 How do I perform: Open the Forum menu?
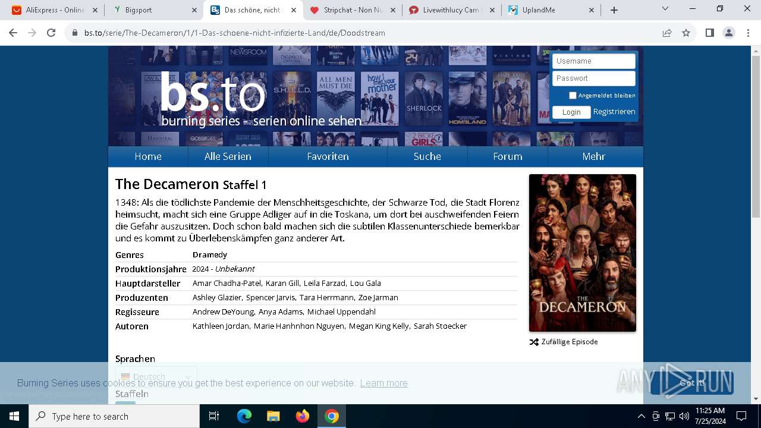(x=507, y=156)
